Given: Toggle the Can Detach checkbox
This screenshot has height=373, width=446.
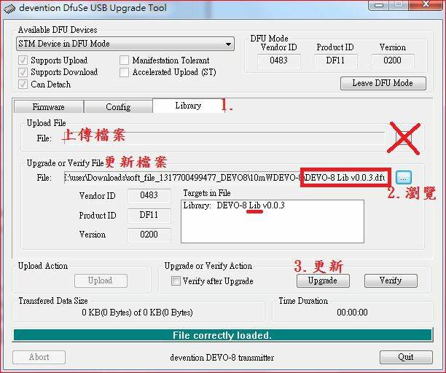Looking at the screenshot, I should 23,84.
